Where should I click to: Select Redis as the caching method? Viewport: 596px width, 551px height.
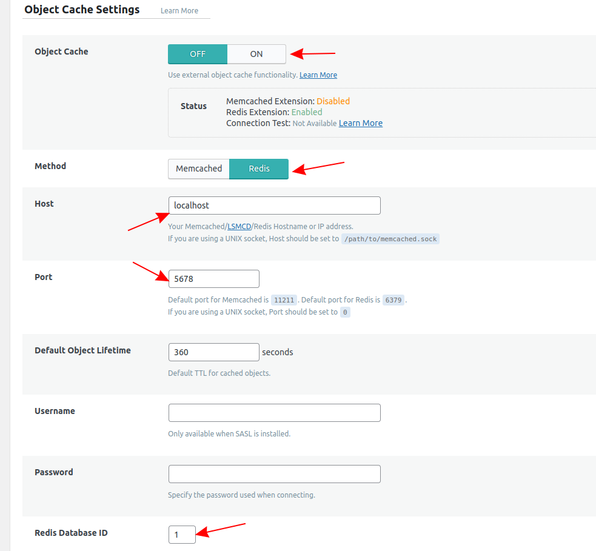pyautogui.click(x=259, y=169)
